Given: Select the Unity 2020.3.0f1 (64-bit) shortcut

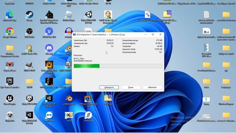Looking at the screenshot, I should [x=49, y=98].
